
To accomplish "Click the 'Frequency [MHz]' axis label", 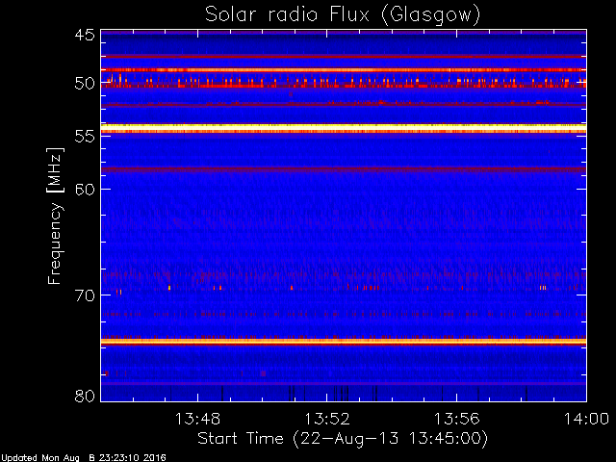I will 55,216.
